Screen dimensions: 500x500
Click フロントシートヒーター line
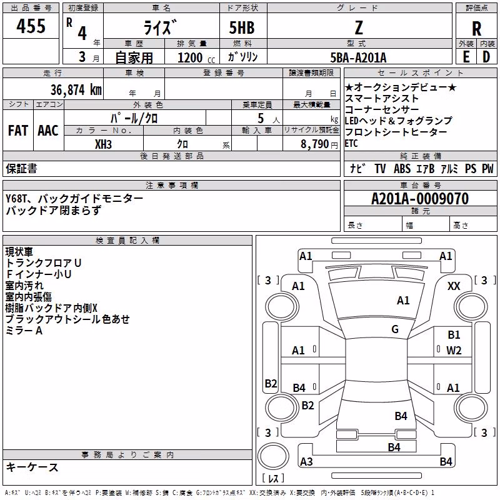tap(396, 132)
